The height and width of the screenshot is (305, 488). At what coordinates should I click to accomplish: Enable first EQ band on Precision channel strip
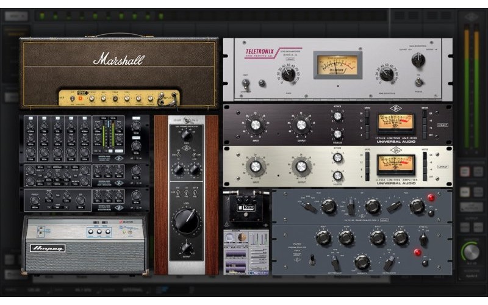coord(30,118)
